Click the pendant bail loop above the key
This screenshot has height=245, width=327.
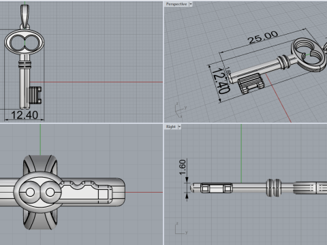click(x=25, y=17)
